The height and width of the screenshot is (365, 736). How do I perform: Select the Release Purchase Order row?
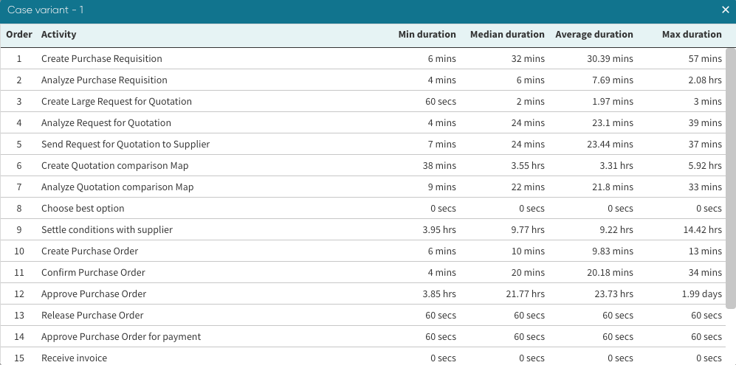92,316
